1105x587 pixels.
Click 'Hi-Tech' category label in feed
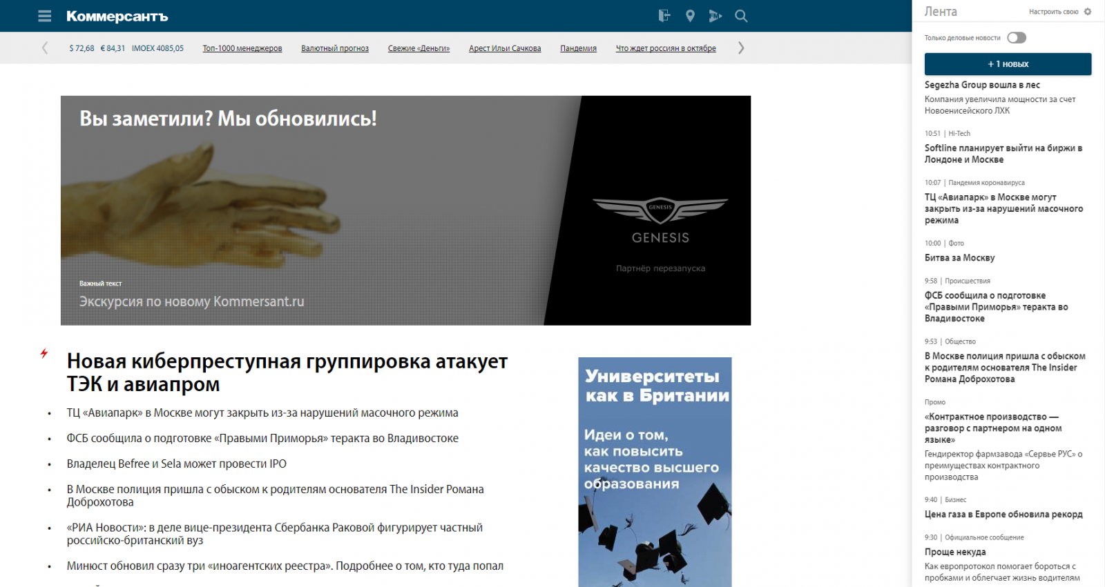click(959, 133)
